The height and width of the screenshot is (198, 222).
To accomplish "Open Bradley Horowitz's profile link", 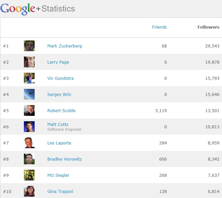I will [x=65, y=159].
